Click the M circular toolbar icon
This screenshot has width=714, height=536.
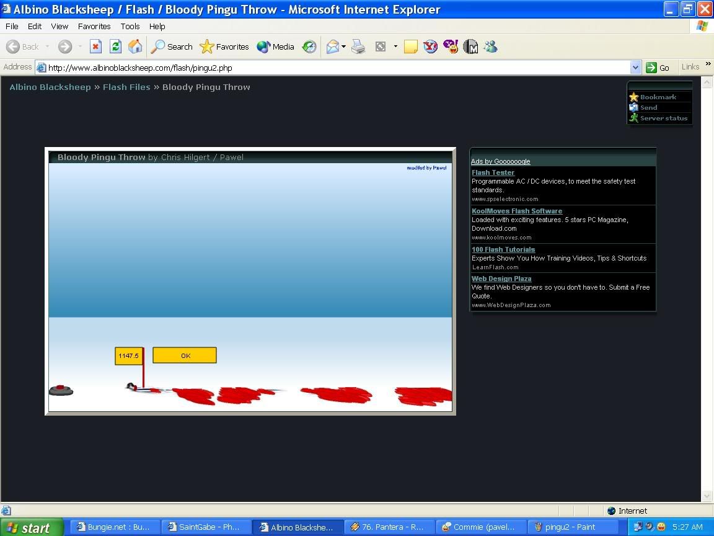pos(470,47)
